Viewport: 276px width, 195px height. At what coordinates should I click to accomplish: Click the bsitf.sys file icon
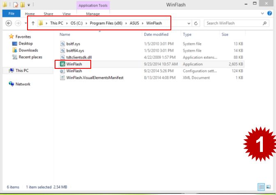pyautogui.click(x=62, y=44)
